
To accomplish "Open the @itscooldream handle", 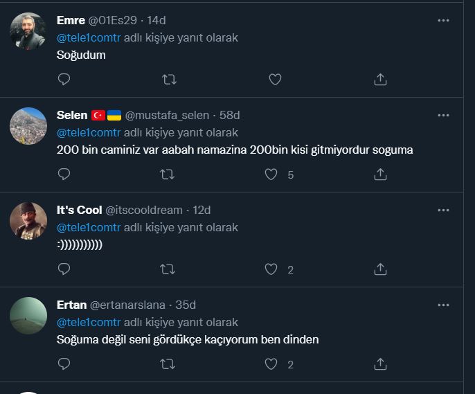I will (144, 210).
